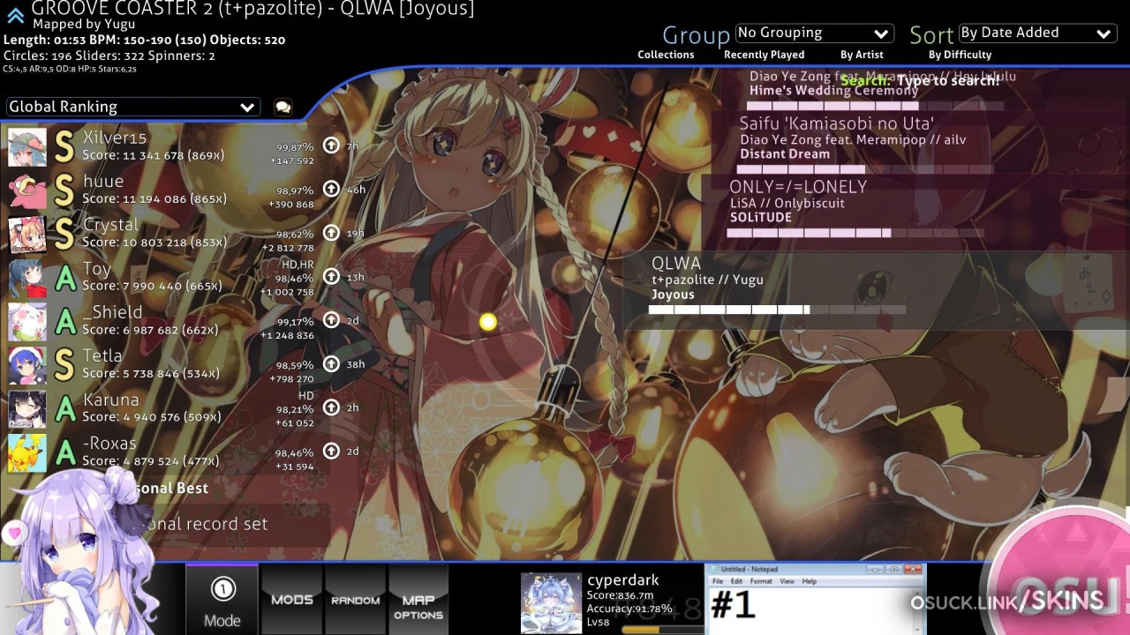
Task: Click the arrow icon on Crystal's score row
Action: click(331, 233)
